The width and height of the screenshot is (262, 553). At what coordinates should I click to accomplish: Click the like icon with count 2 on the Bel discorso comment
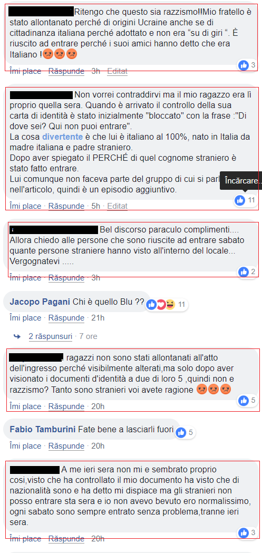(x=244, y=271)
